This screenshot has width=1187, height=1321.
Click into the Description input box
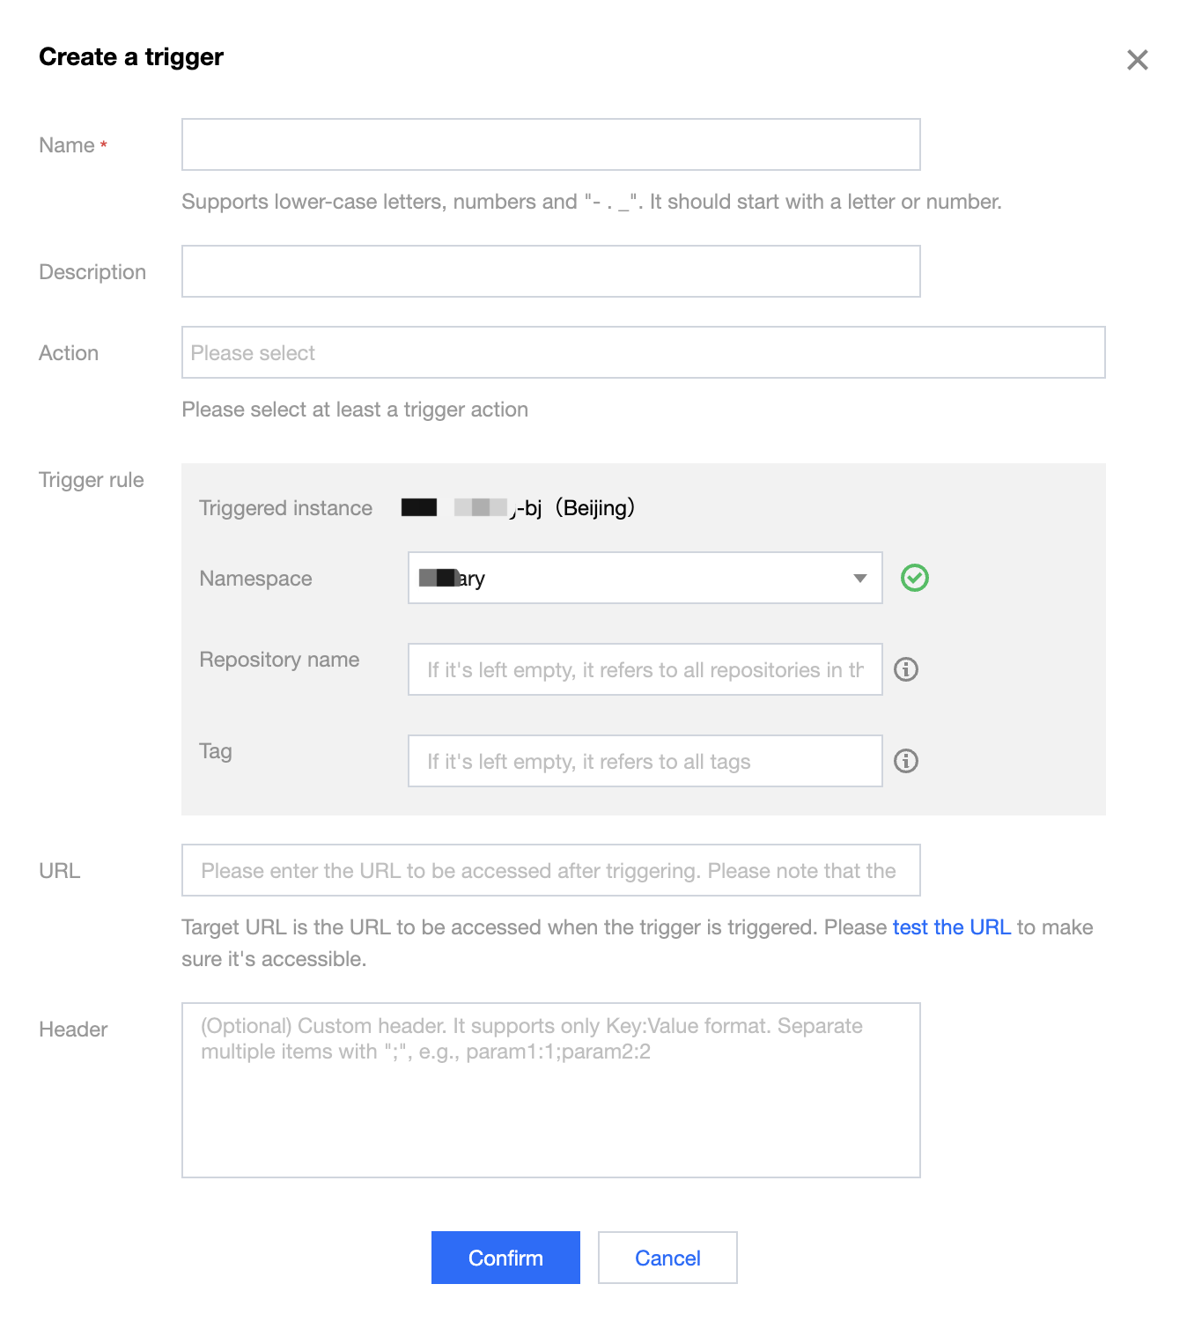pos(550,271)
